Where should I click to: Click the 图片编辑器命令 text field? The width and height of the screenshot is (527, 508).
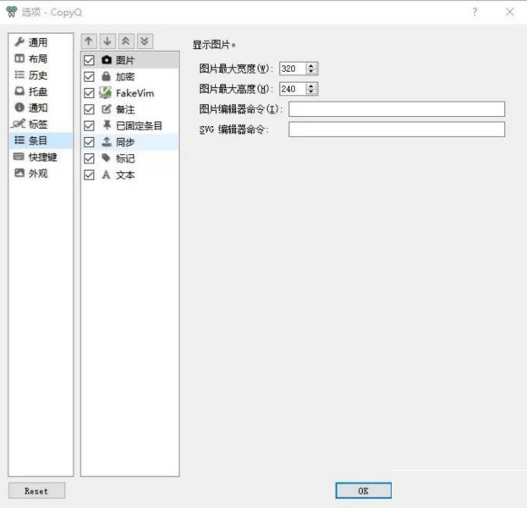click(x=397, y=109)
